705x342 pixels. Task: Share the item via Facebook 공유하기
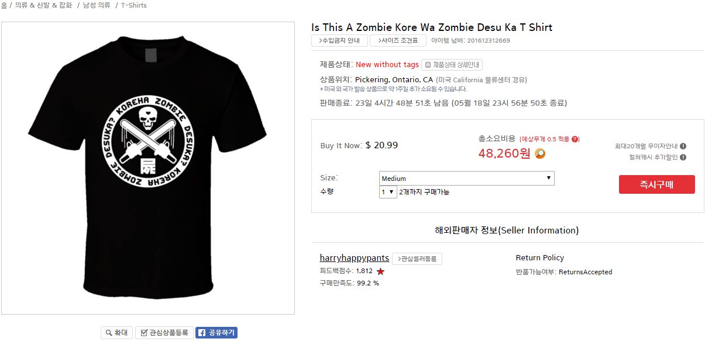point(216,333)
